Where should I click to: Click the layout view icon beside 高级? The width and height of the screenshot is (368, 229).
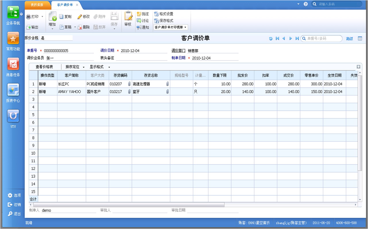(x=360, y=38)
